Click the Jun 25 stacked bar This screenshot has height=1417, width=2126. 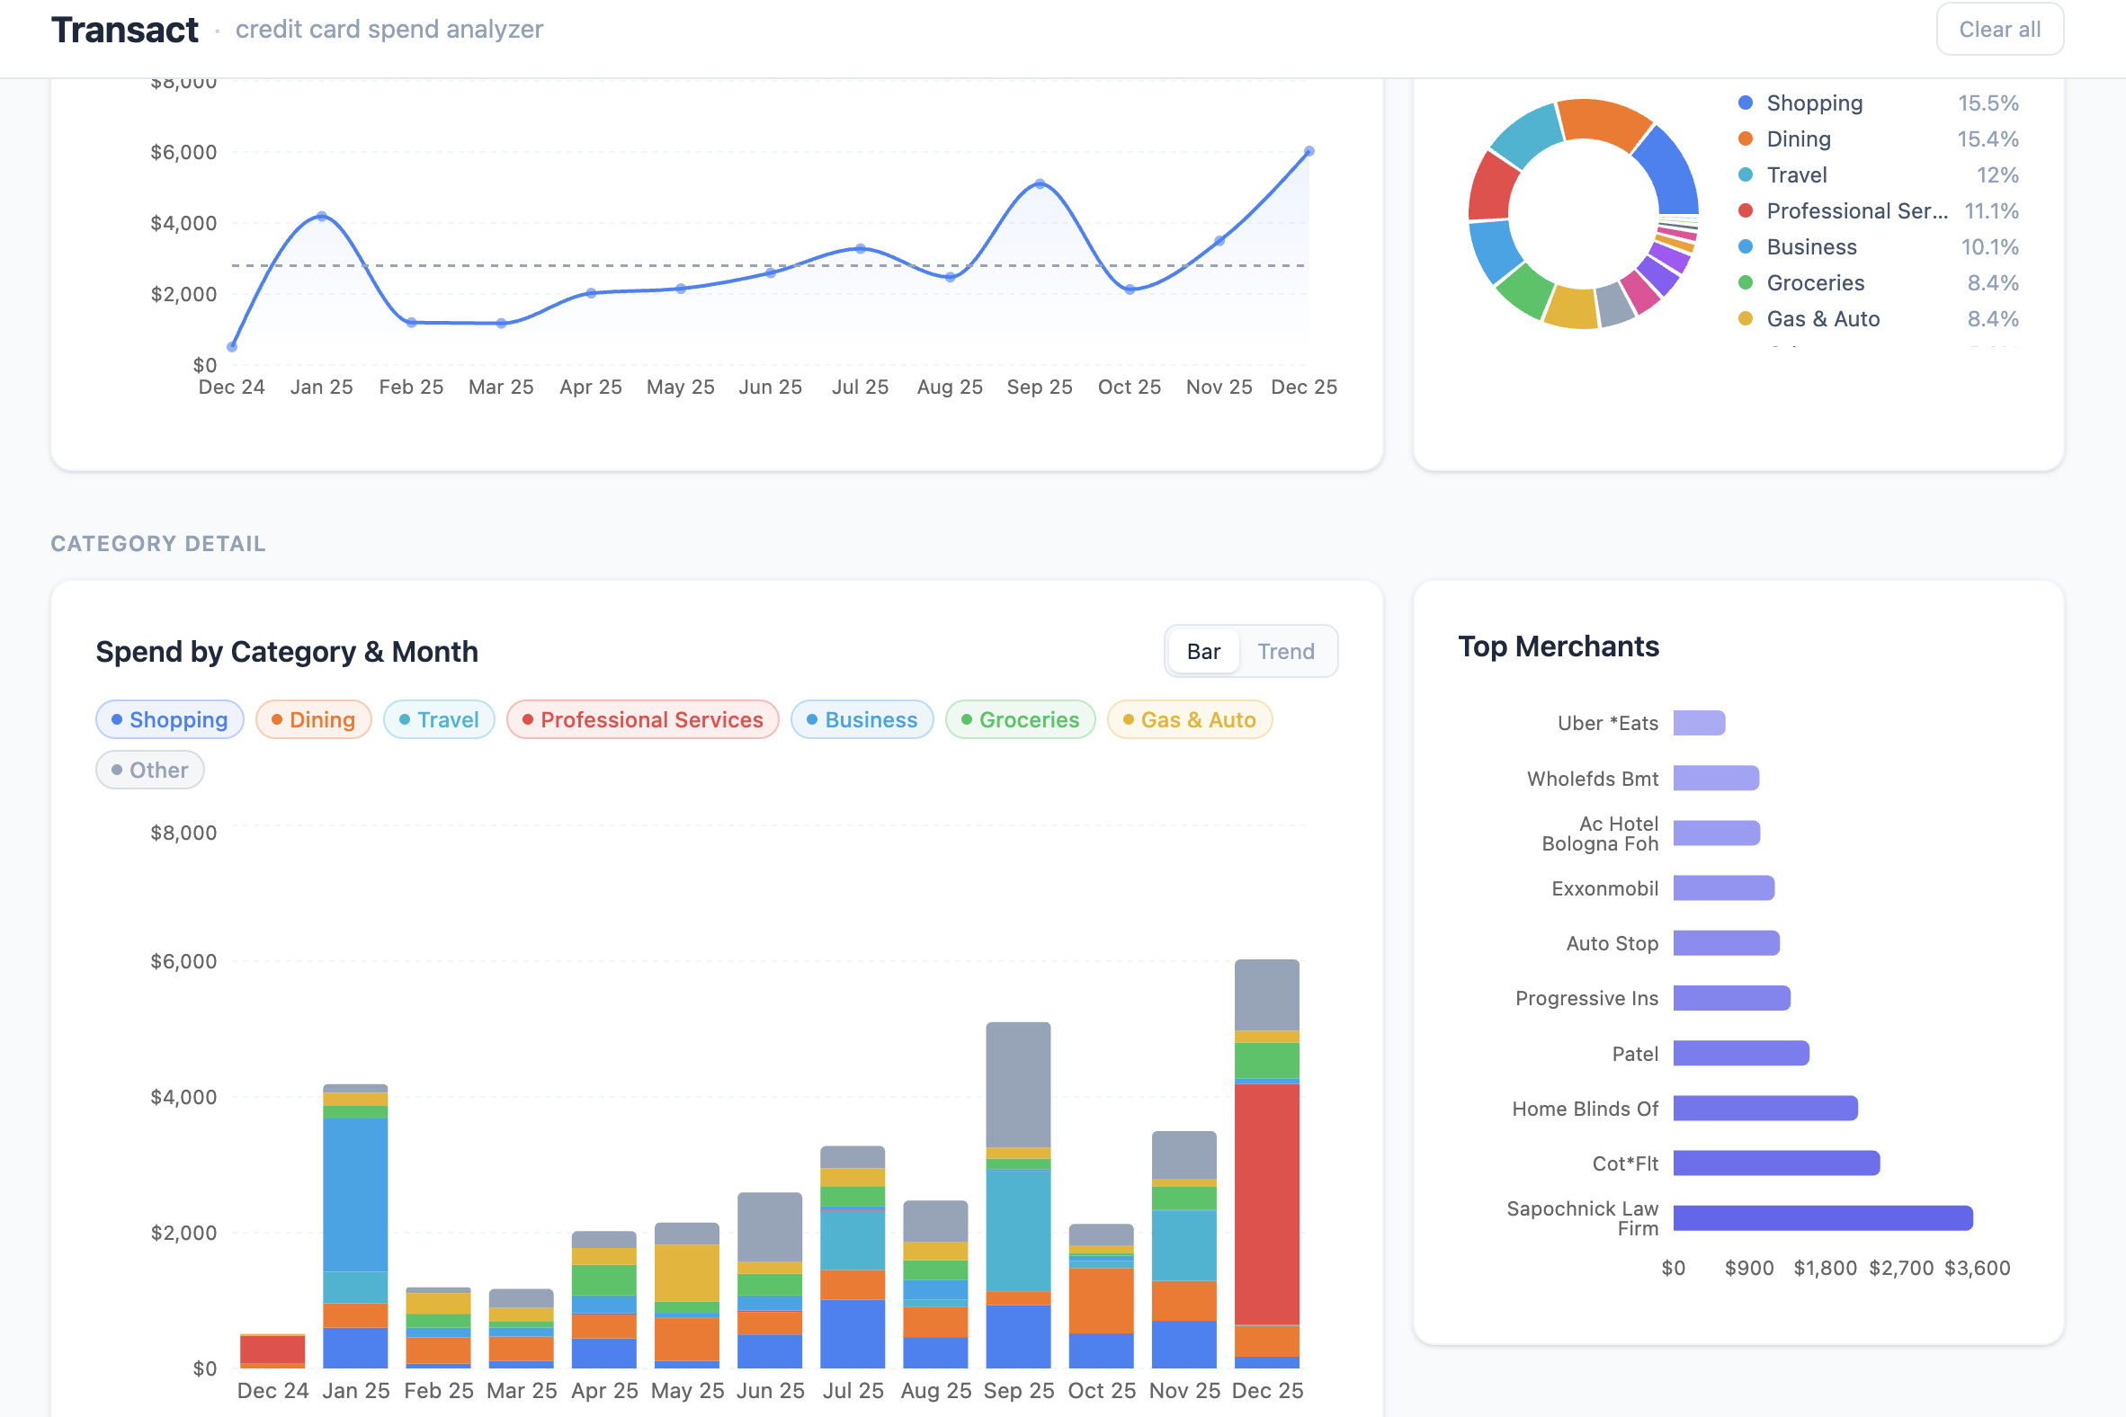pyautogui.click(x=769, y=1280)
